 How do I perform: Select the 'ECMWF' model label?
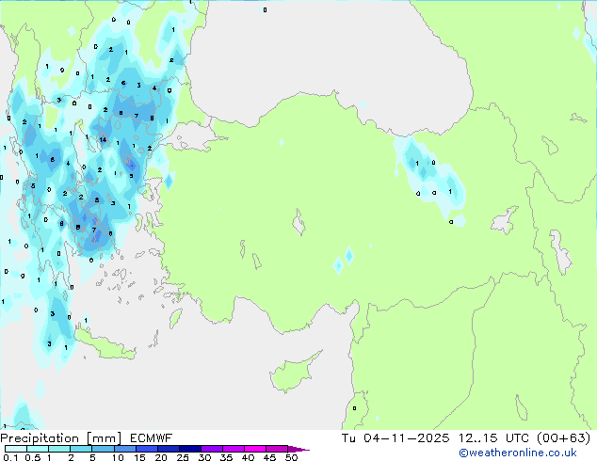(x=151, y=438)
